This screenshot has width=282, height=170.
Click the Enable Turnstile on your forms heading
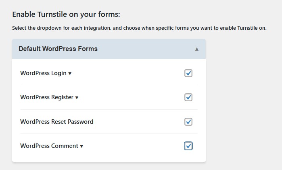click(66, 14)
